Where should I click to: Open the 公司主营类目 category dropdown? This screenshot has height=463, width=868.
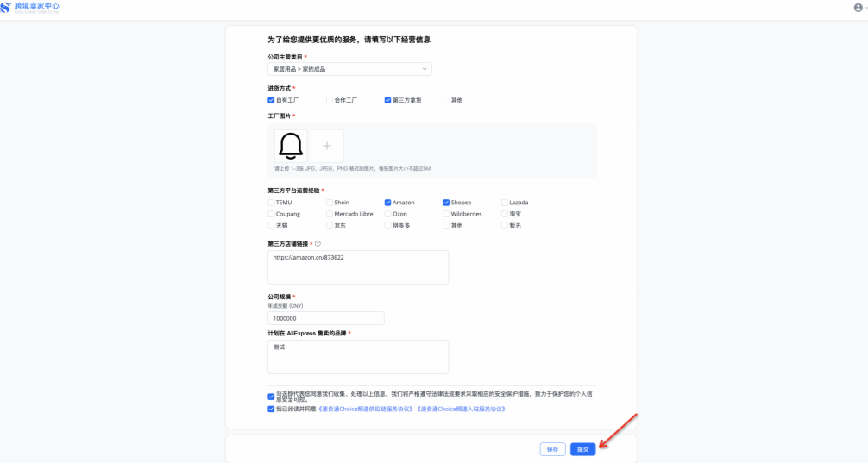pyautogui.click(x=349, y=69)
